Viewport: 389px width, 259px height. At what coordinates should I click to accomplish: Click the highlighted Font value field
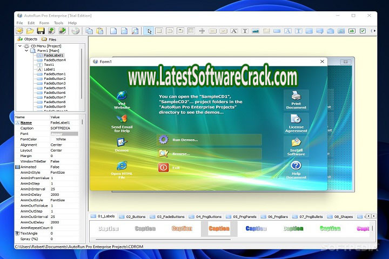[x=64, y=134]
